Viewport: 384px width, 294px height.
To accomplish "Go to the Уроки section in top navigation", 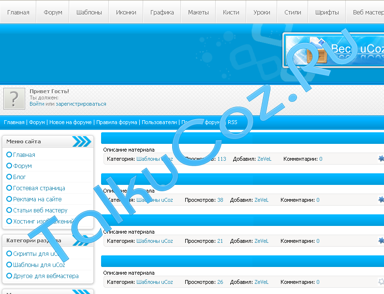I will [x=262, y=12].
